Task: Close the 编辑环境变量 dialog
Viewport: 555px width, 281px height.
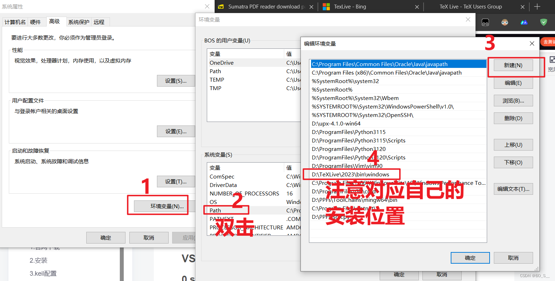Action: [532, 43]
